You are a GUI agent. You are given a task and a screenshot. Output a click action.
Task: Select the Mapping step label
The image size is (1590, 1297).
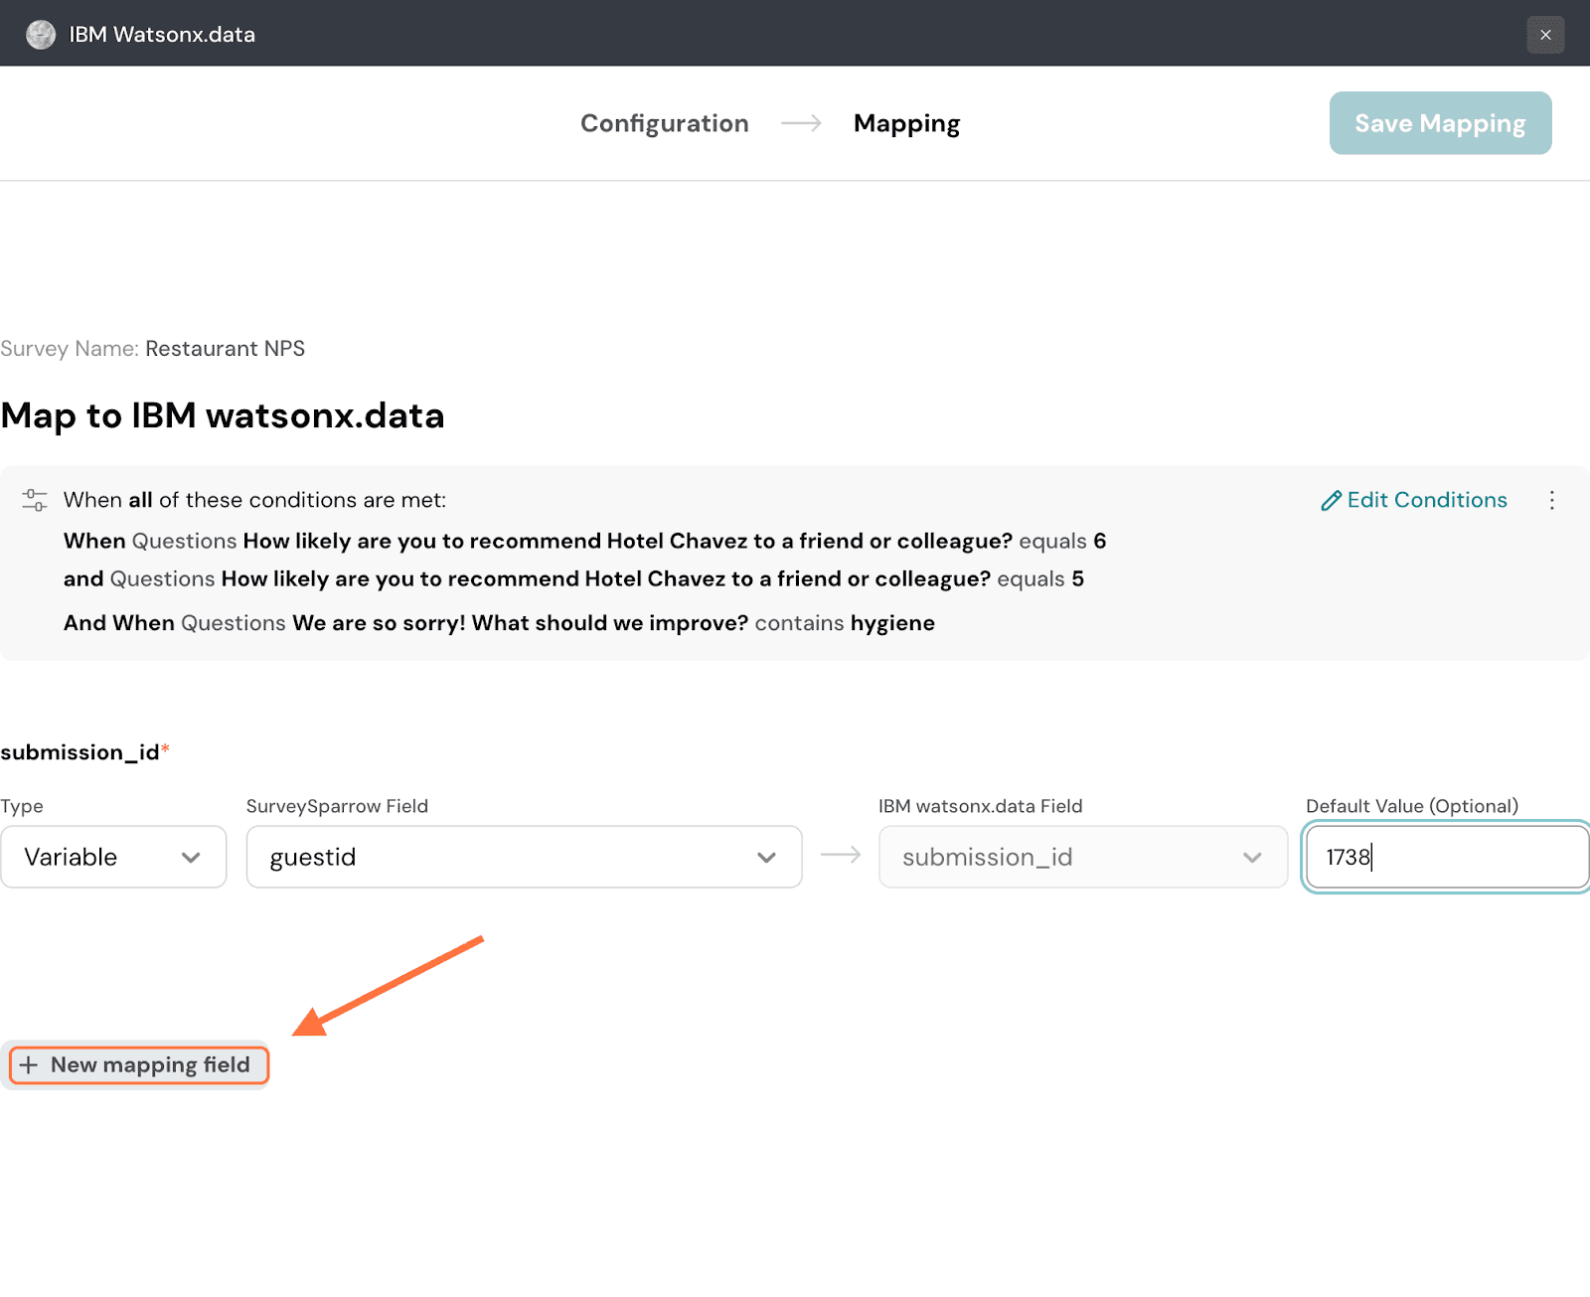click(x=906, y=123)
